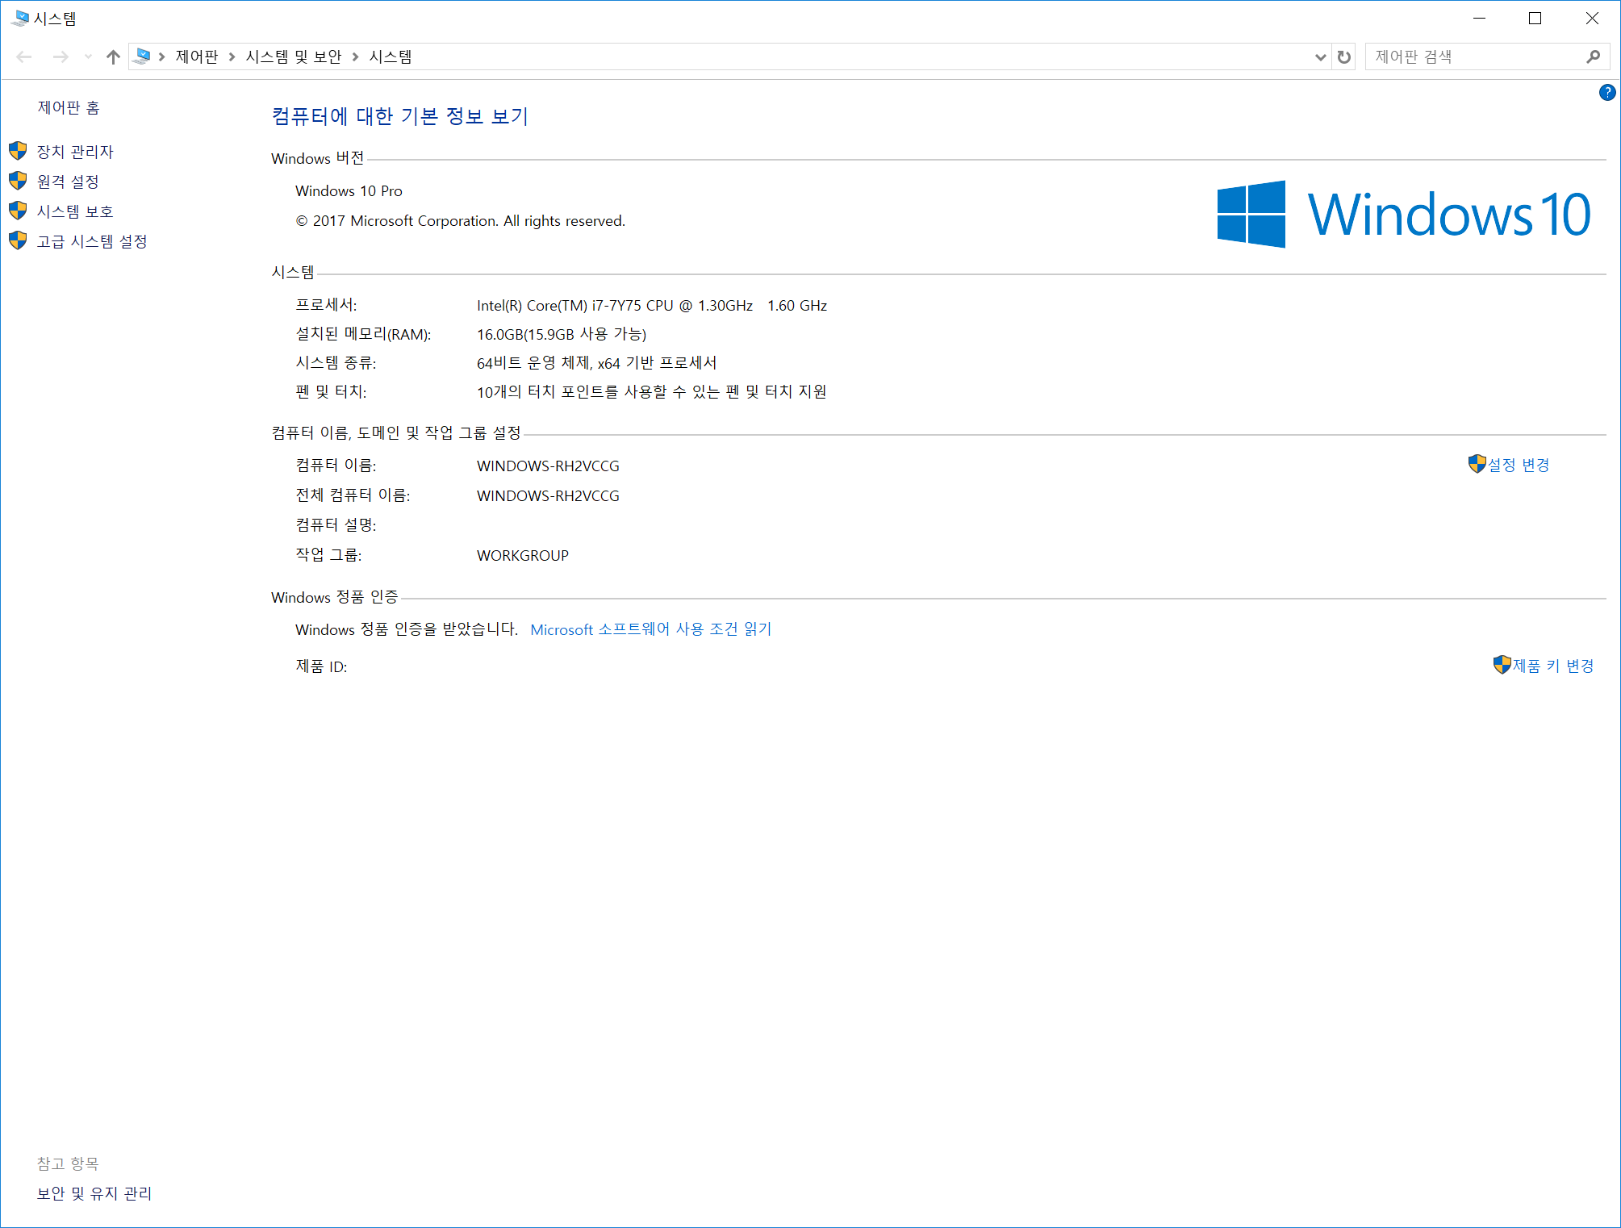
Task: Click the search magnifier icon
Action: pos(1593,56)
